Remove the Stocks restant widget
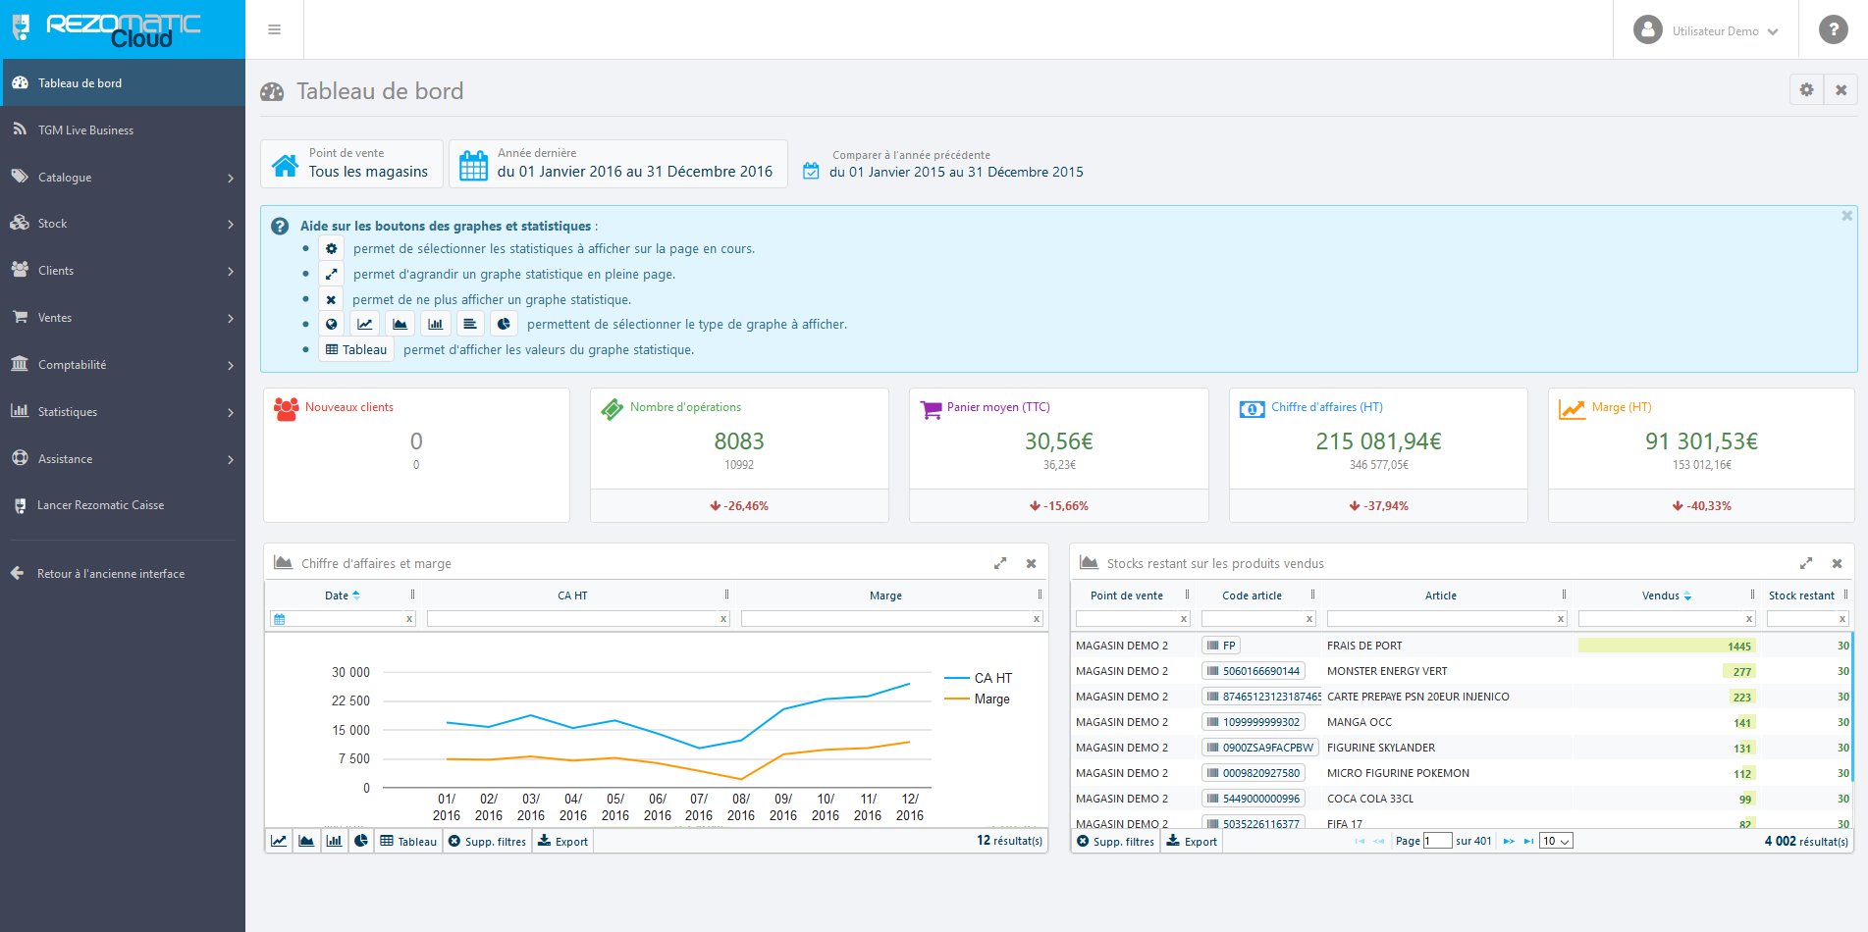This screenshot has height=932, width=1868. [1837, 563]
